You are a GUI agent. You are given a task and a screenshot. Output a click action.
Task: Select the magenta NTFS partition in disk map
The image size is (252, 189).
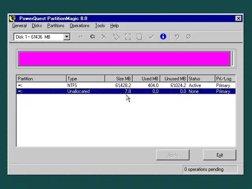coord(124,59)
